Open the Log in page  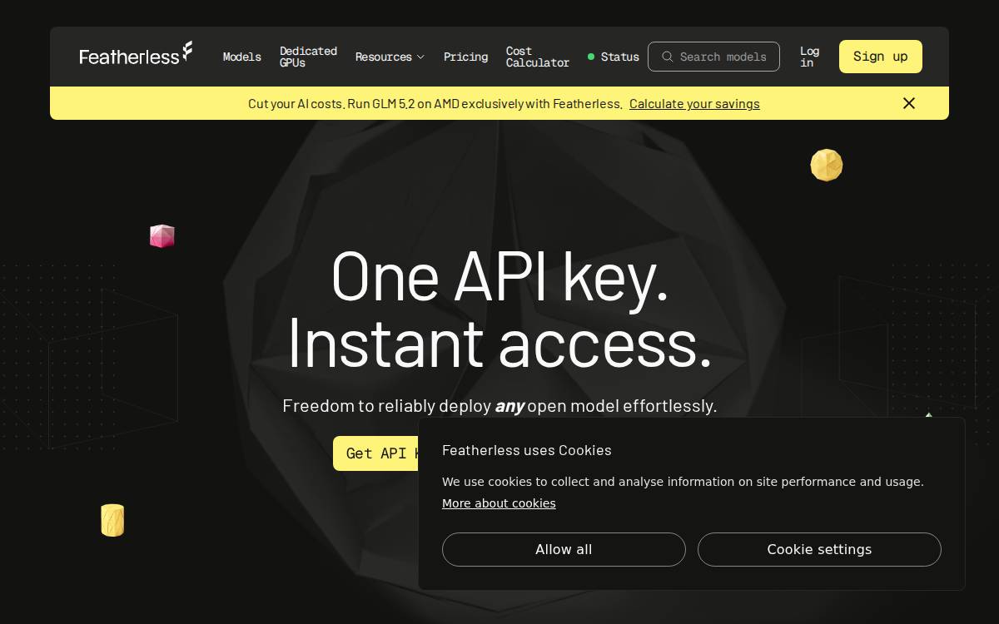tap(809, 57)
